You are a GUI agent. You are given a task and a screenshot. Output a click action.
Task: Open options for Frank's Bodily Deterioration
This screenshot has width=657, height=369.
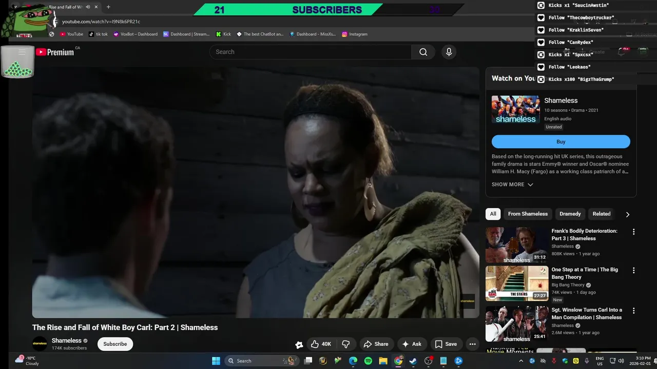pyautogui.click(x=633, y=232)
